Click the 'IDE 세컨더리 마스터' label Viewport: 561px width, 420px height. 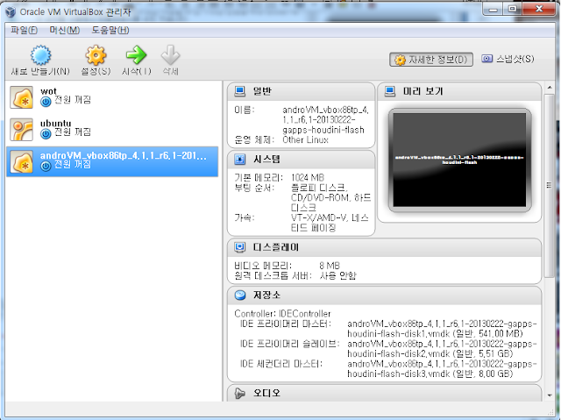click(x=281, y=364)
